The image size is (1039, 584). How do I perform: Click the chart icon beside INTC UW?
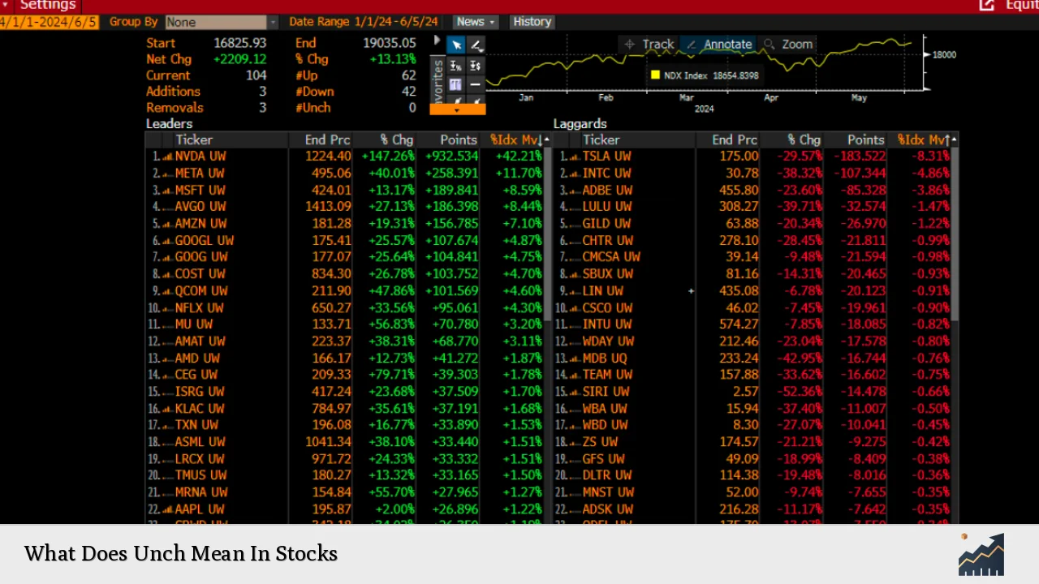pyautogui.click(x=575, y=174)
